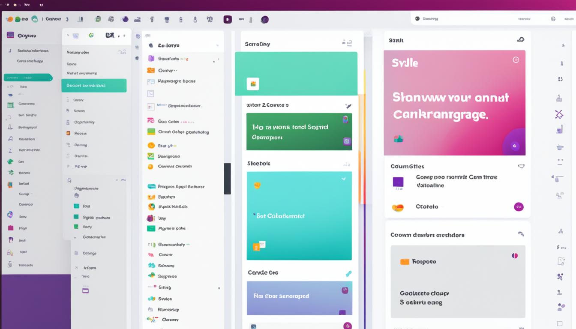Select the highlighted teal row in left sidebar
This screenshot has height=329, width=576.
(x=28, y=78)
